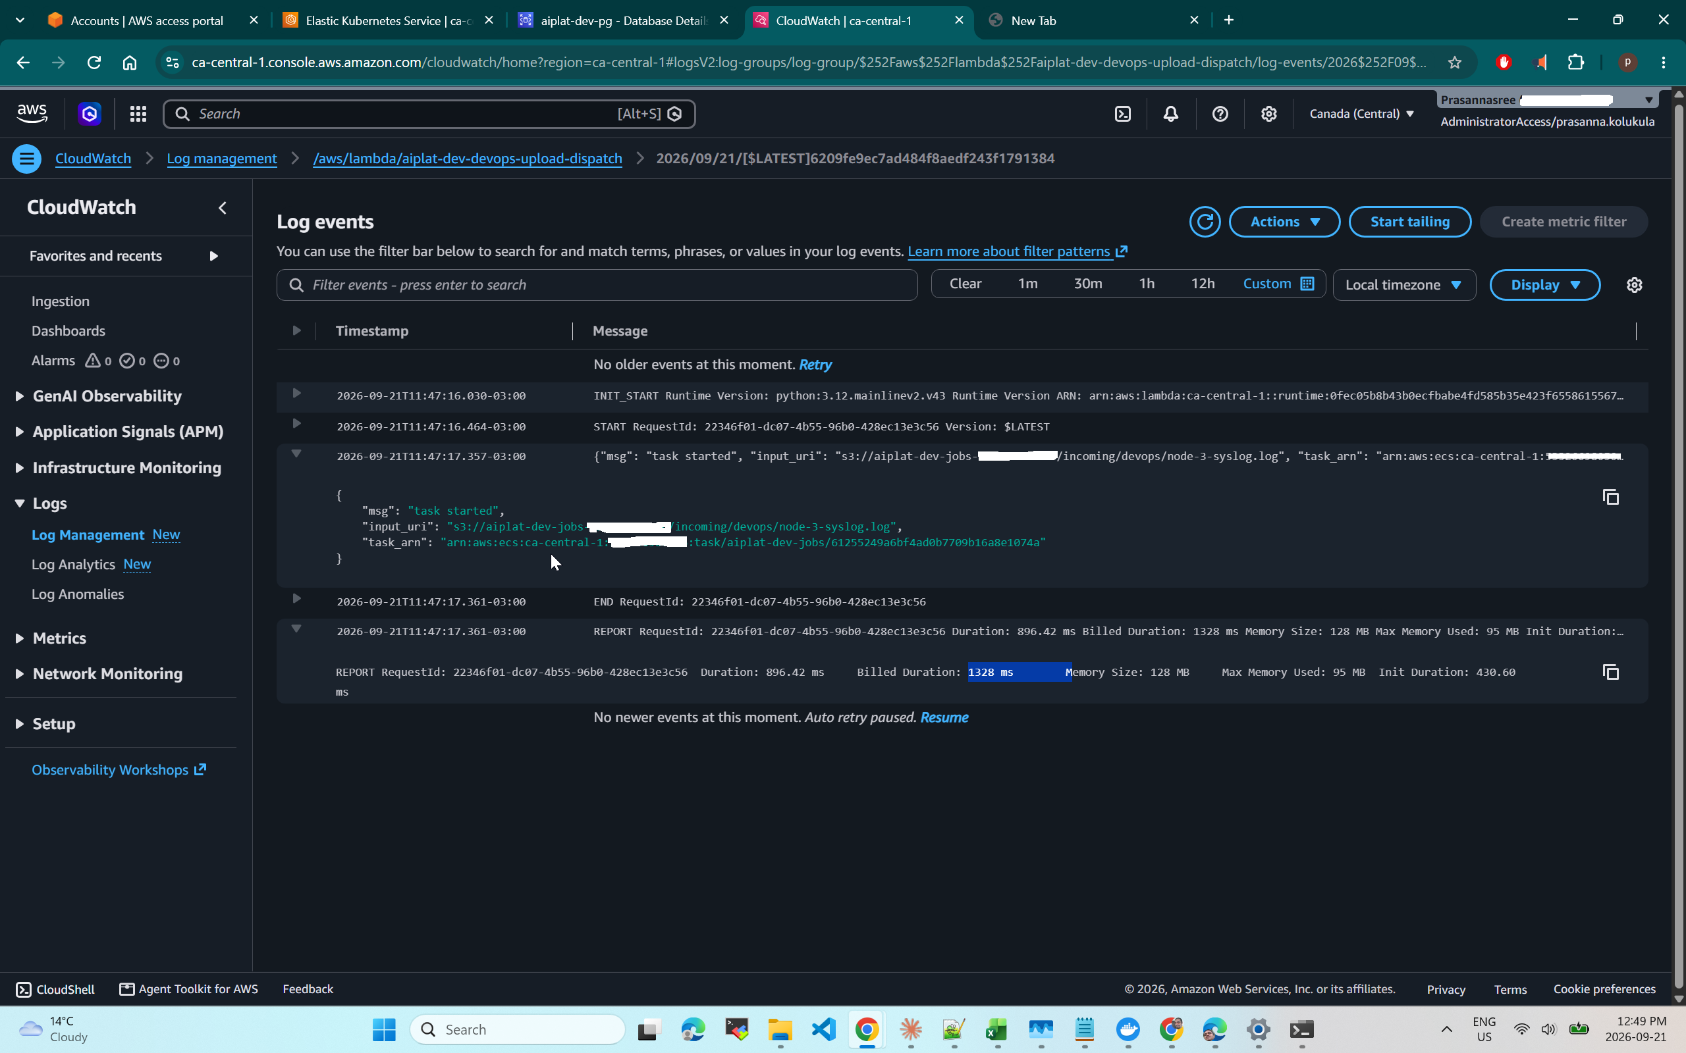Click the AWS logo home icon
1686x1053 pixels.
click(x=32, y=113)
